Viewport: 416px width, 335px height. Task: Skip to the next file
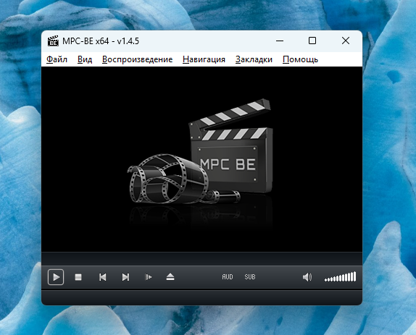[125, 277]
